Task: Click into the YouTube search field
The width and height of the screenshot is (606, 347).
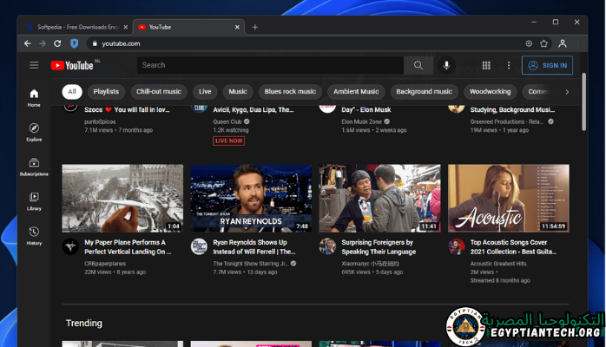Action: click(x=269, y=65)
